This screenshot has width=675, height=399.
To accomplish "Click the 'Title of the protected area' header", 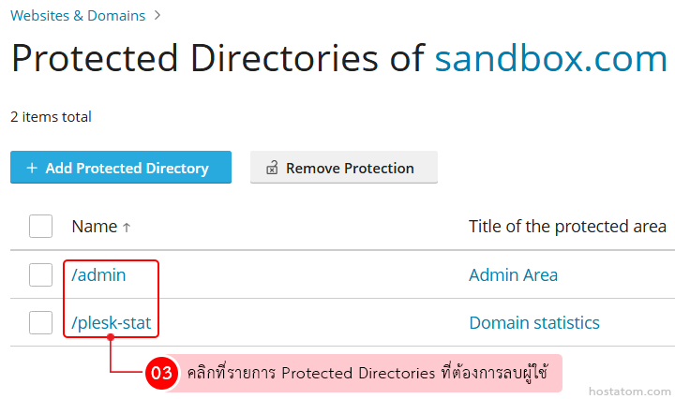I will point(567,227).
